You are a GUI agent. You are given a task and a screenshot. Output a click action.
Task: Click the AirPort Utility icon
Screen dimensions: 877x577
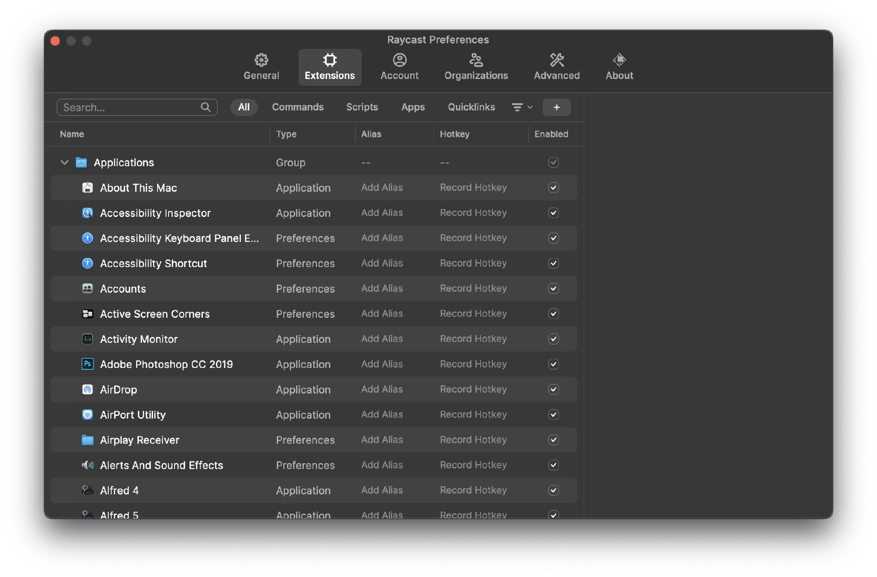coord(87,414)
